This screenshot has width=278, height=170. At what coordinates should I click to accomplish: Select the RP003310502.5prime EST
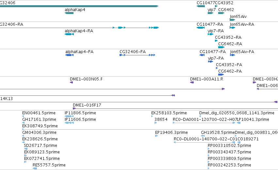(209, 149)
